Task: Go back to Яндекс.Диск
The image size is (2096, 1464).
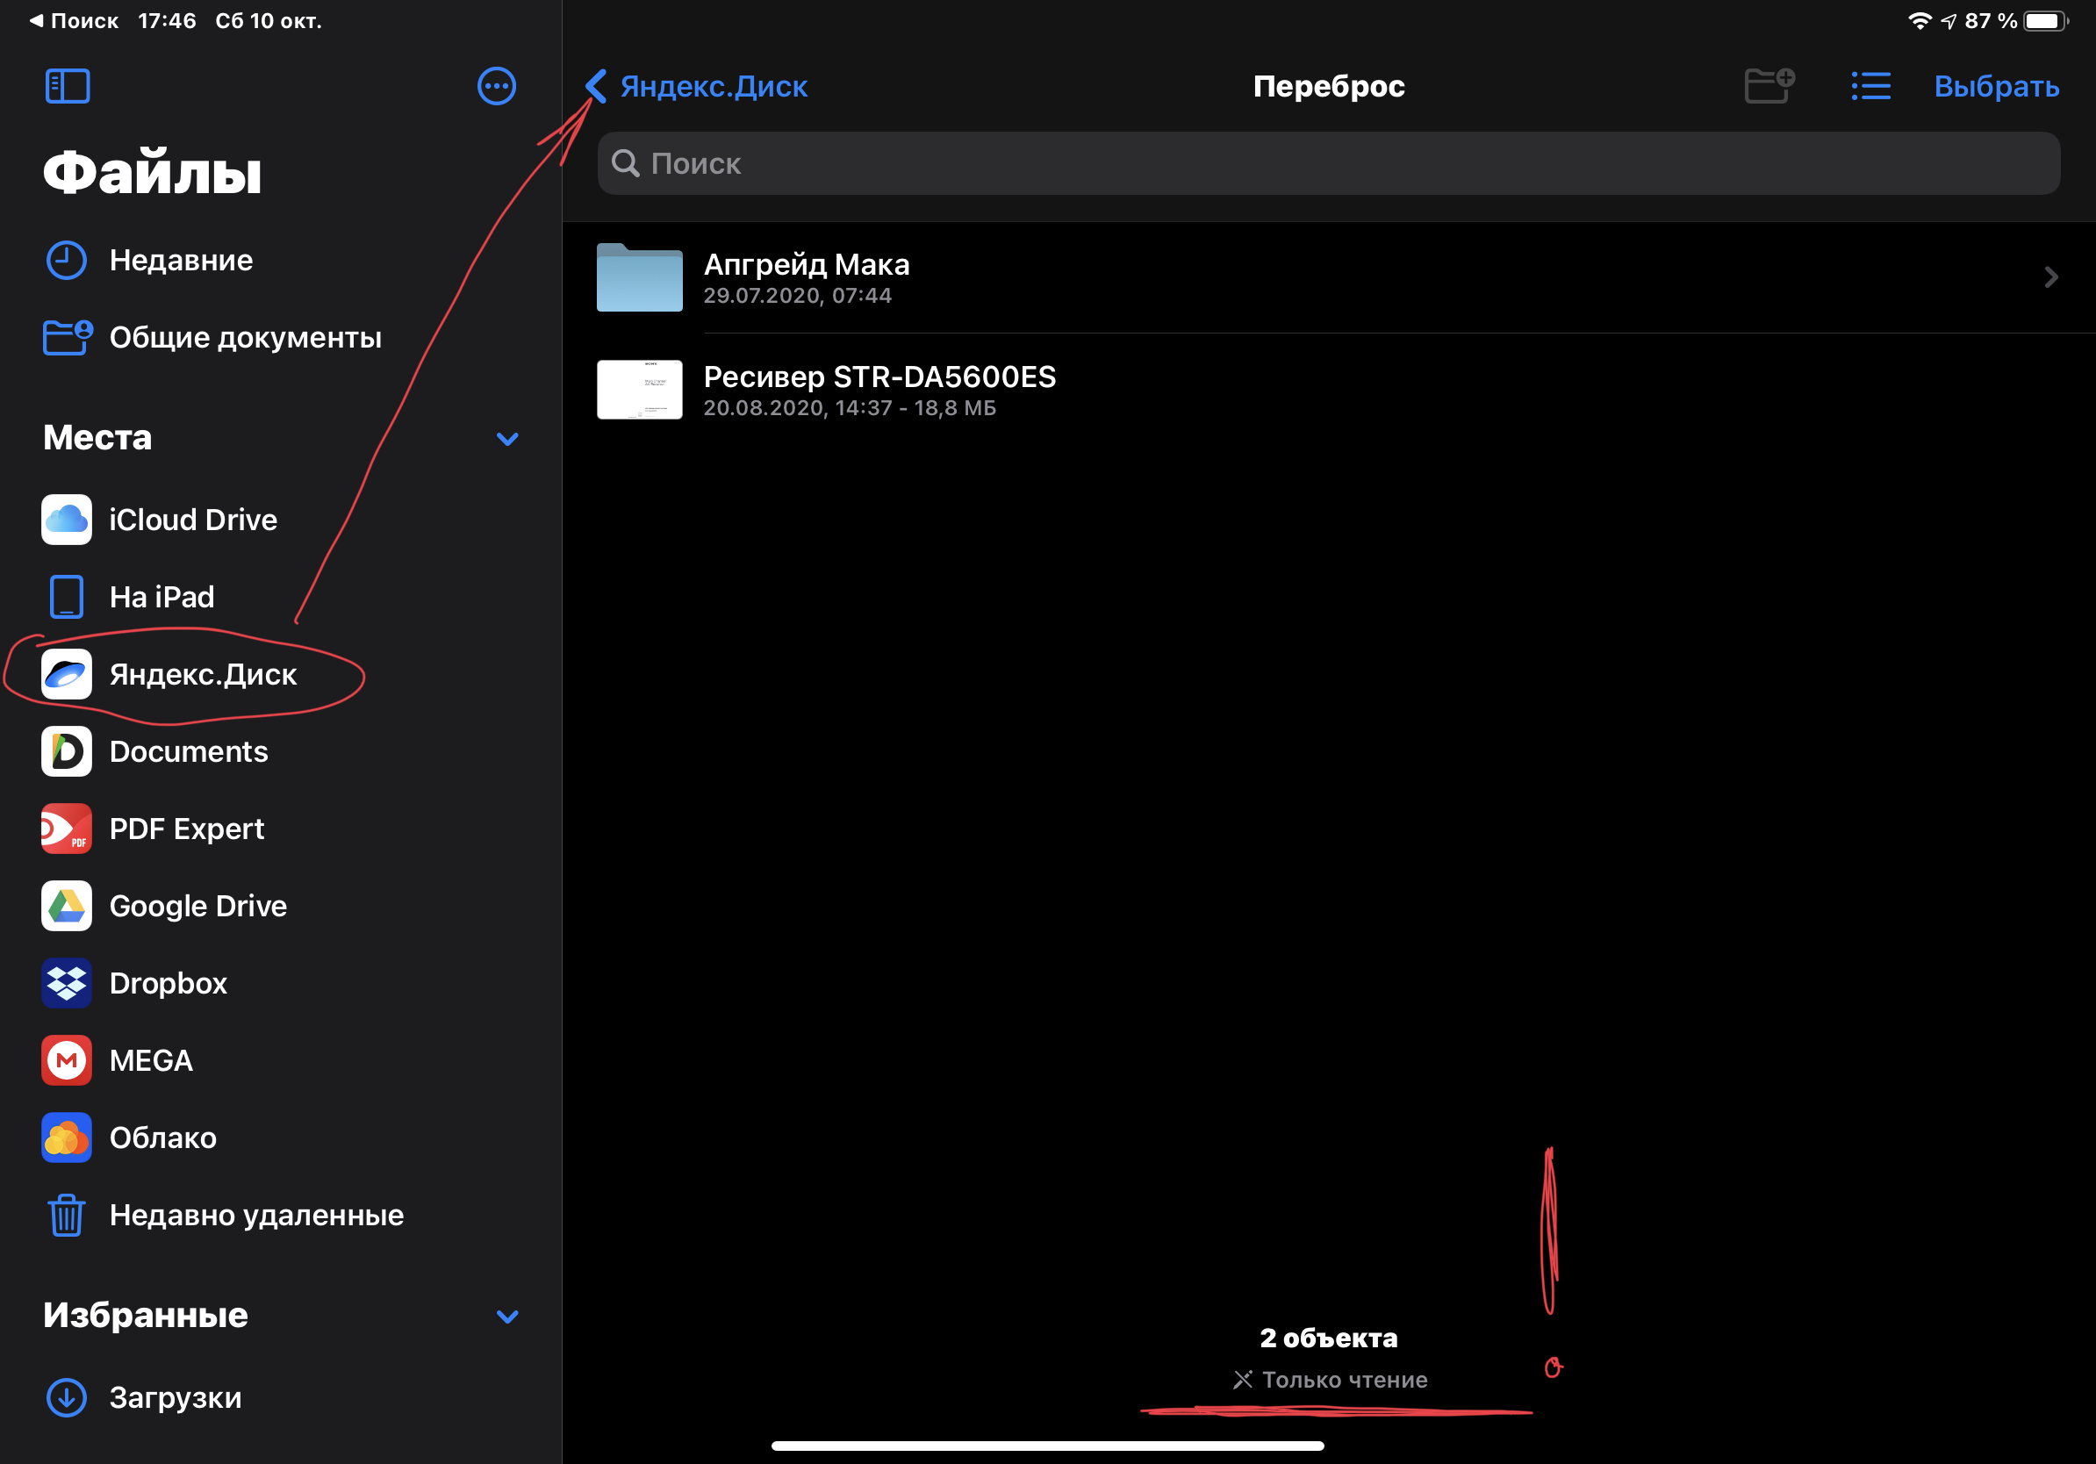Action: [698, 87]
